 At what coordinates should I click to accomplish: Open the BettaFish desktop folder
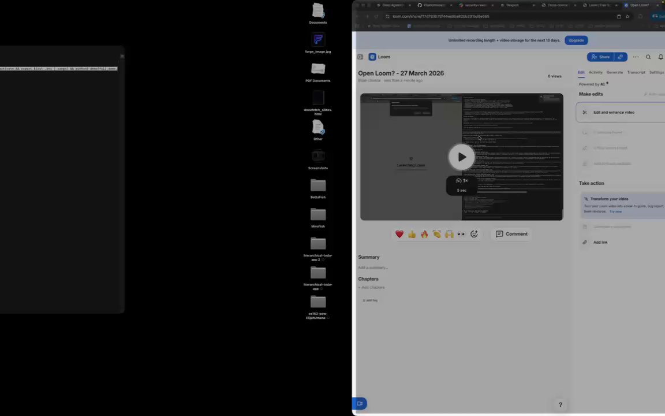tap(317, 188)
